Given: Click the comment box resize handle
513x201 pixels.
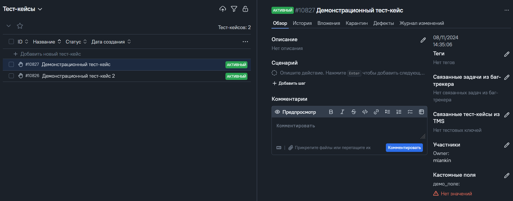Looking at the screenshot, I should point(423,136).
